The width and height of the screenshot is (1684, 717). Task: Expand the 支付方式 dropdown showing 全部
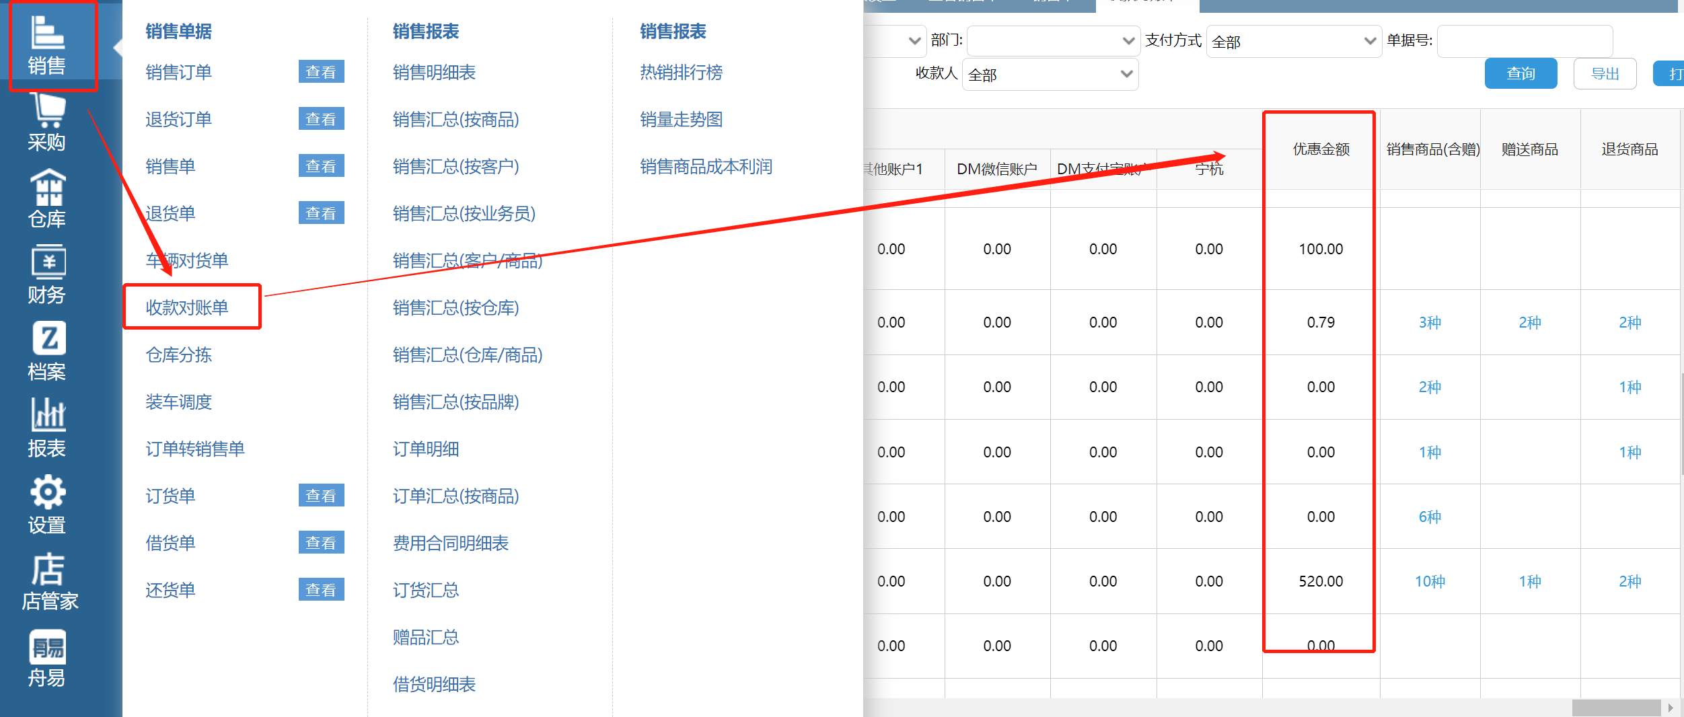tap(1294, 41)
